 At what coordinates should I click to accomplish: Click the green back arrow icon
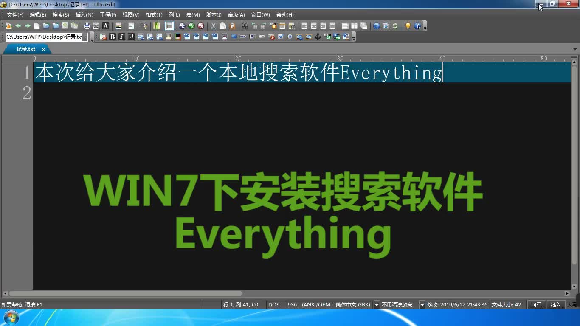pos(18,26)
